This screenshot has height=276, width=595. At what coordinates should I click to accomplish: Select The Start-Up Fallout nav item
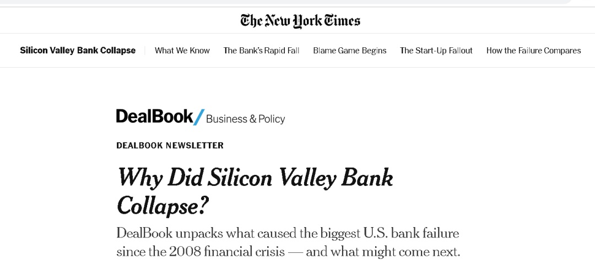tap(436, 51)
